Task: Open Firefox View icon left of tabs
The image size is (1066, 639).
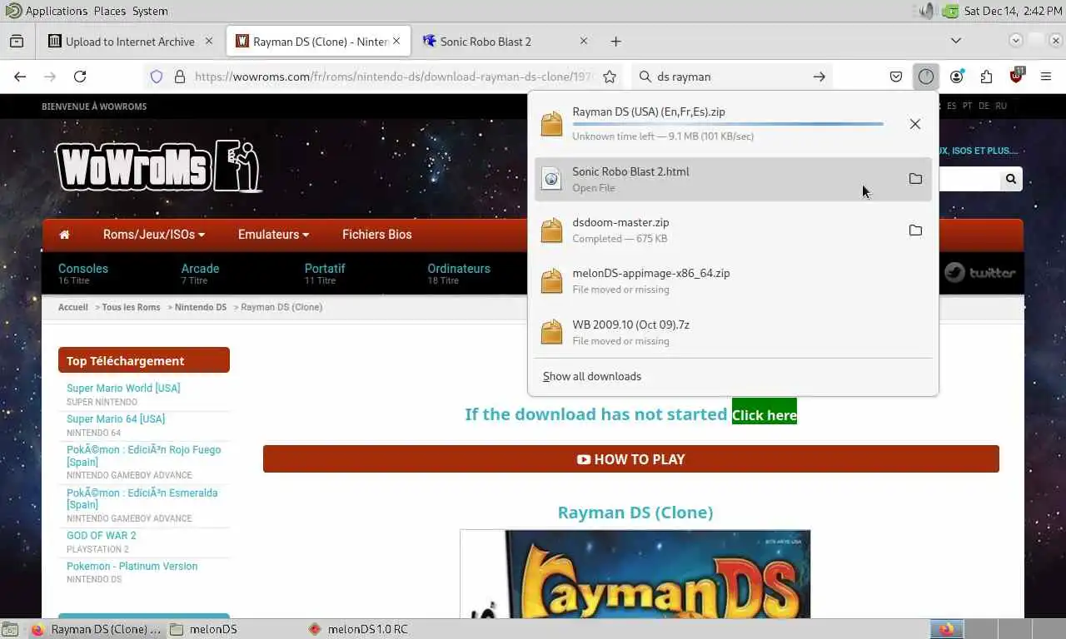Action: [x=17, y=41]
